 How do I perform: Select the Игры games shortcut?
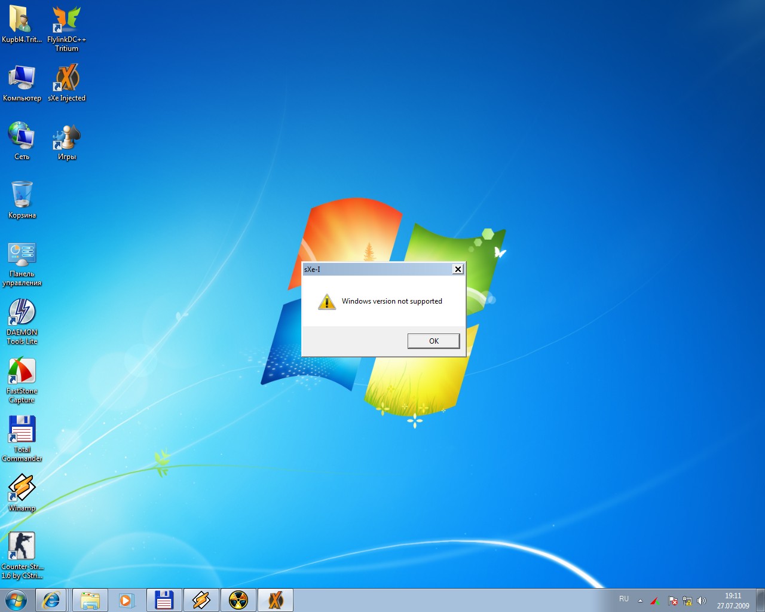coord(66,141)
